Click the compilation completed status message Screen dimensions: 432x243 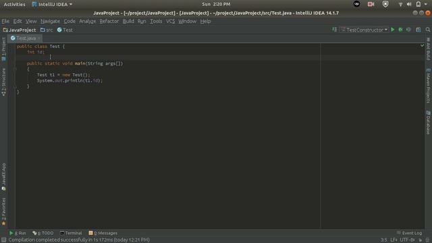point(79,240)
